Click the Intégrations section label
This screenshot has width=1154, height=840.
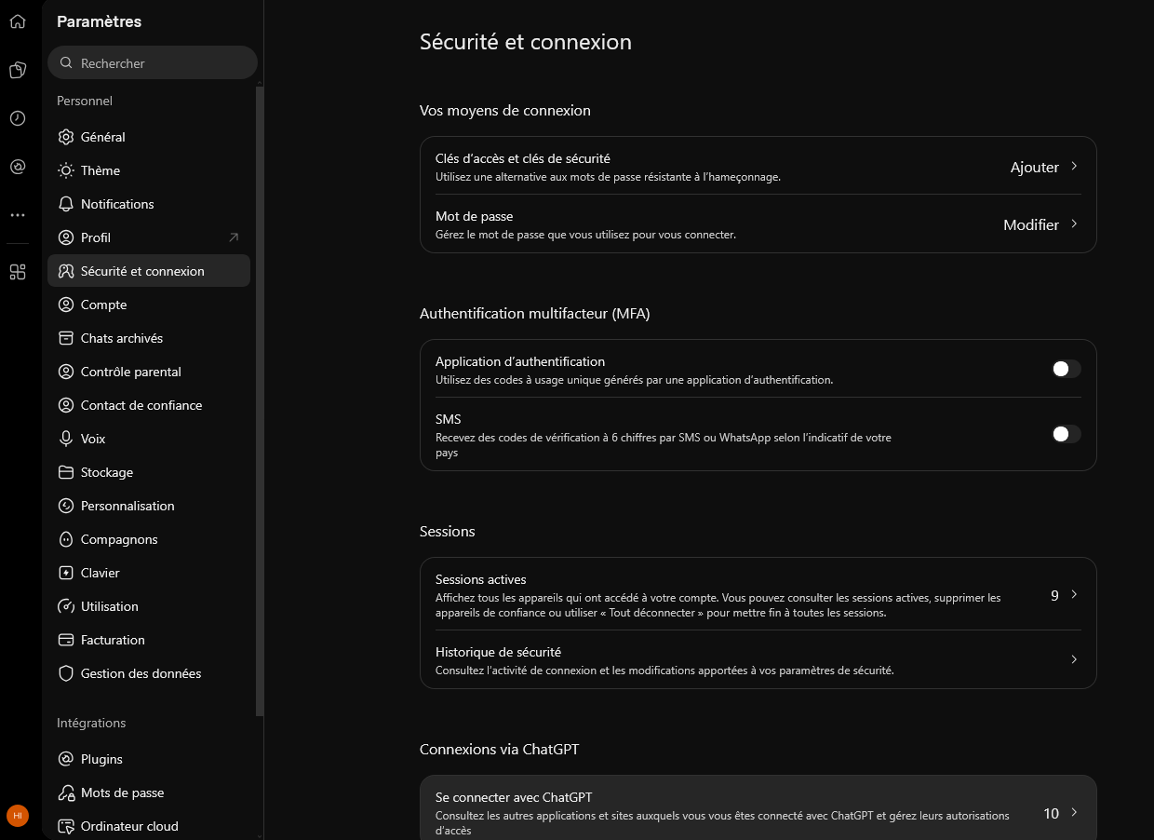coord(91,723)
